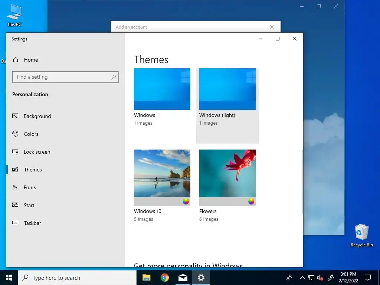Click the color wheel badge on Flowers theme
This screenshot has height=285, width=380.
click(251, 202)
